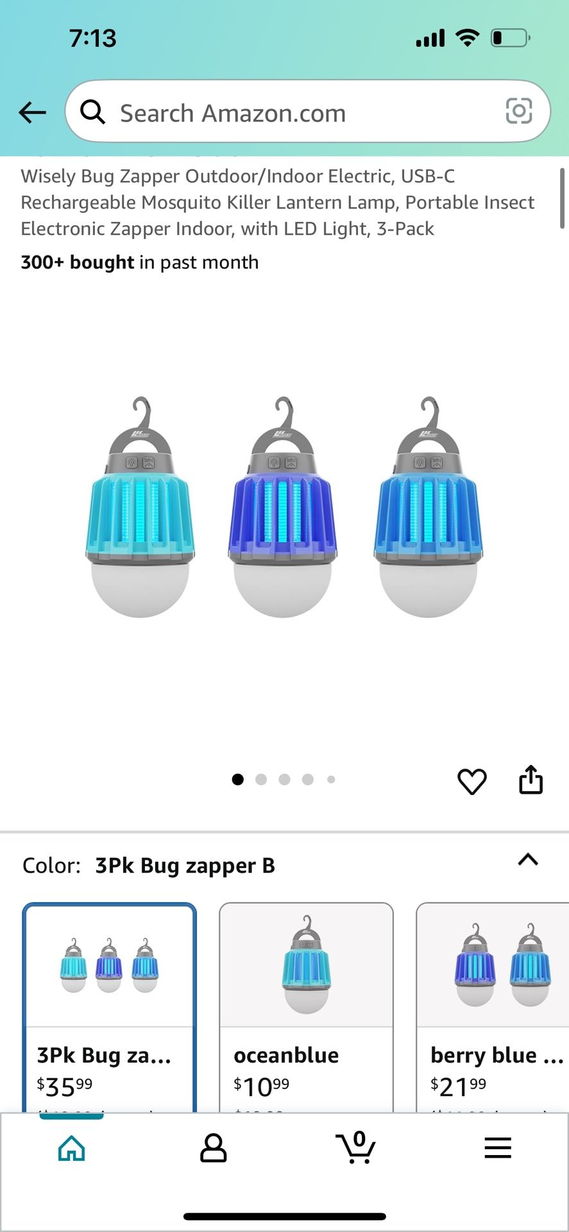Open camera lens search icon
This screenshot has width=569, height=1232.
(x=518, y=111)
